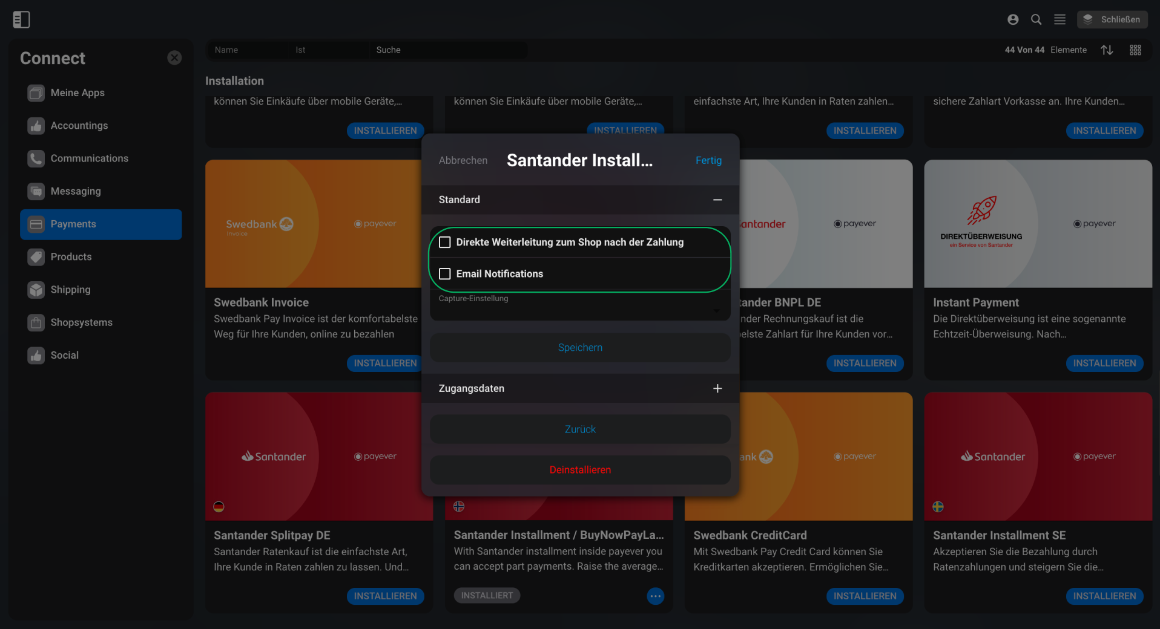This screenshot has width=1160, height=629.
Task: Install Swedbank CreditCard
Action: click(x=865, y=596)
